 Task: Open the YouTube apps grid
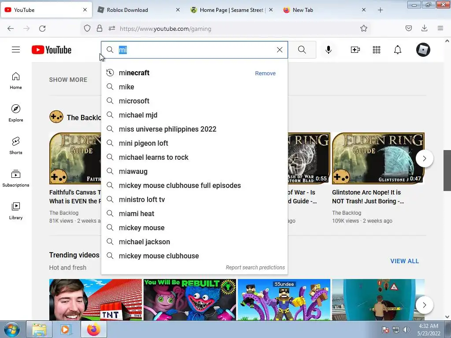(x=377, y=50)
